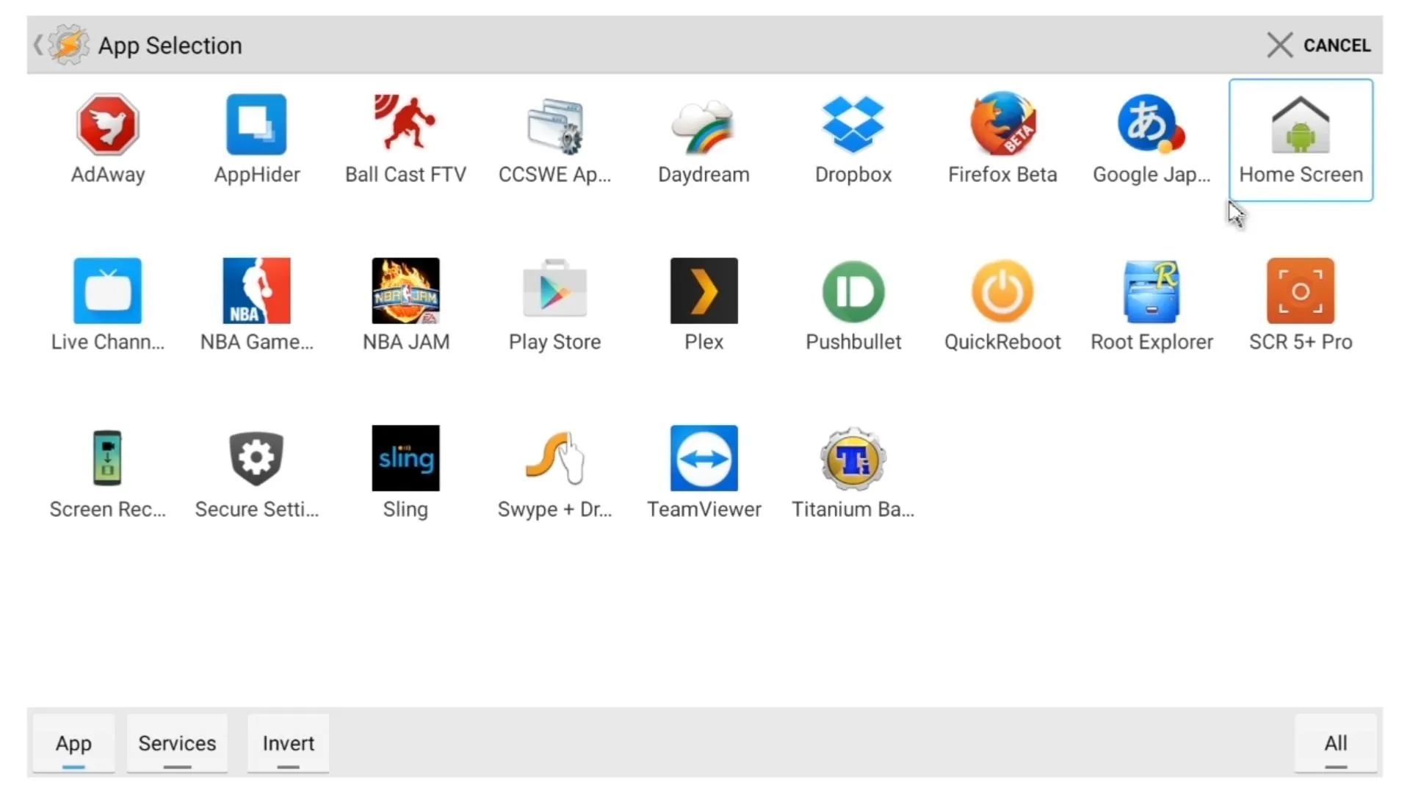
Task: Switch to the App tab
Action: 73,742
